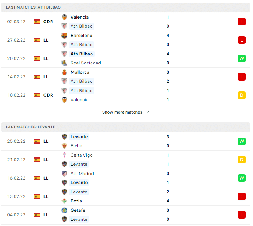This screenshot has width=253, height=226.
Task: Click the Celta Vigo crest icon
Action: [64, 155]
